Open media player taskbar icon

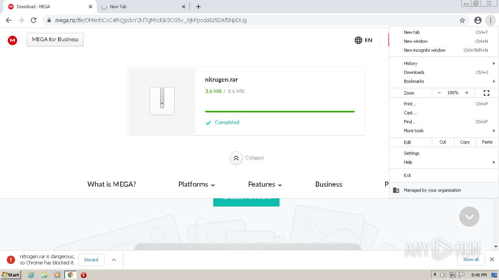[x=57, y=275]
